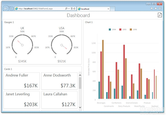166x115 pixels.
Task: Click the compatibility view icon
Action: (72, 9)
